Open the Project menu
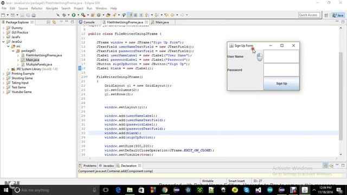The height and width of the screenshot is (195, 347). pos(78,8)
